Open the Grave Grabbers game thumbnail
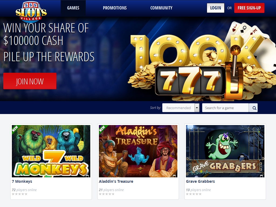This screenshot has height=207, width=276. 225,151
